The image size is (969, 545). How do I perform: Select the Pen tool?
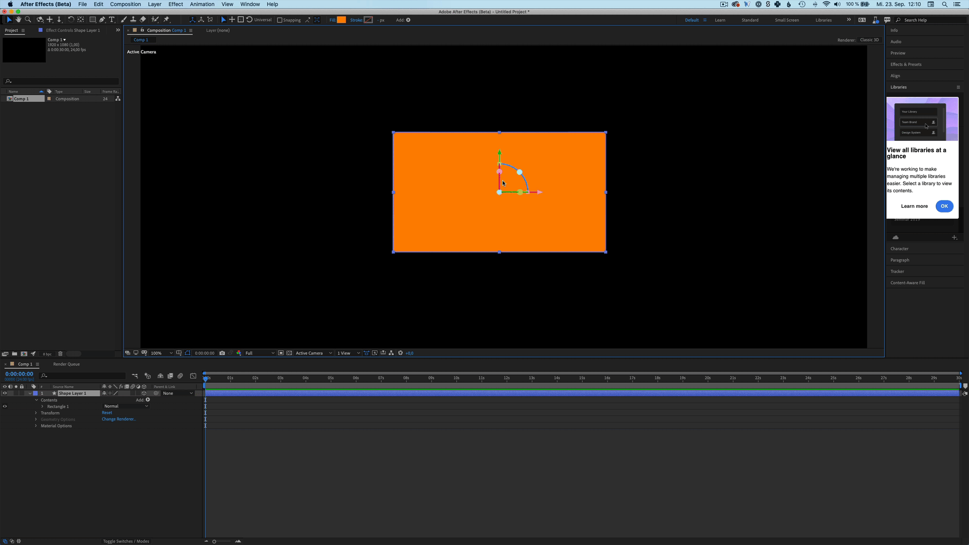(102, 20)
